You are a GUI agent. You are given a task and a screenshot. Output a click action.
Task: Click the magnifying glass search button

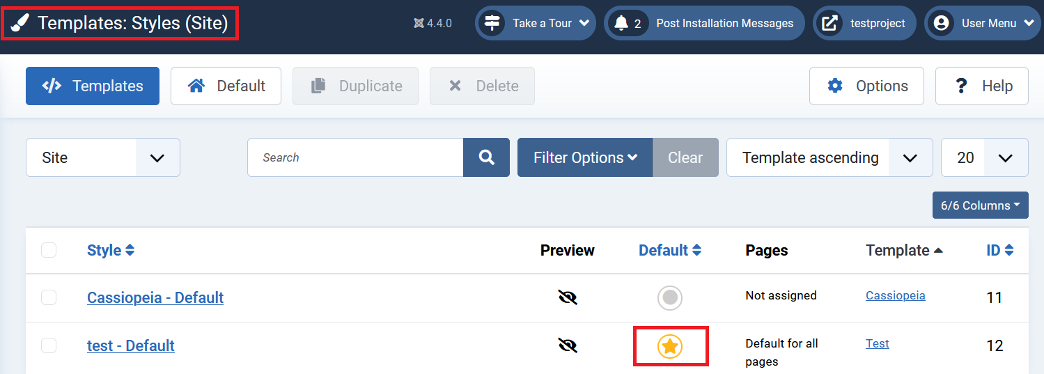click(487, 157)
